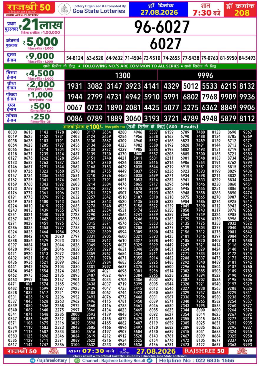Screen dimensions: 259x366
Task: Select number 2020 in the ₹100 results list
Action: pyautogui.click(x=59, y=236)
